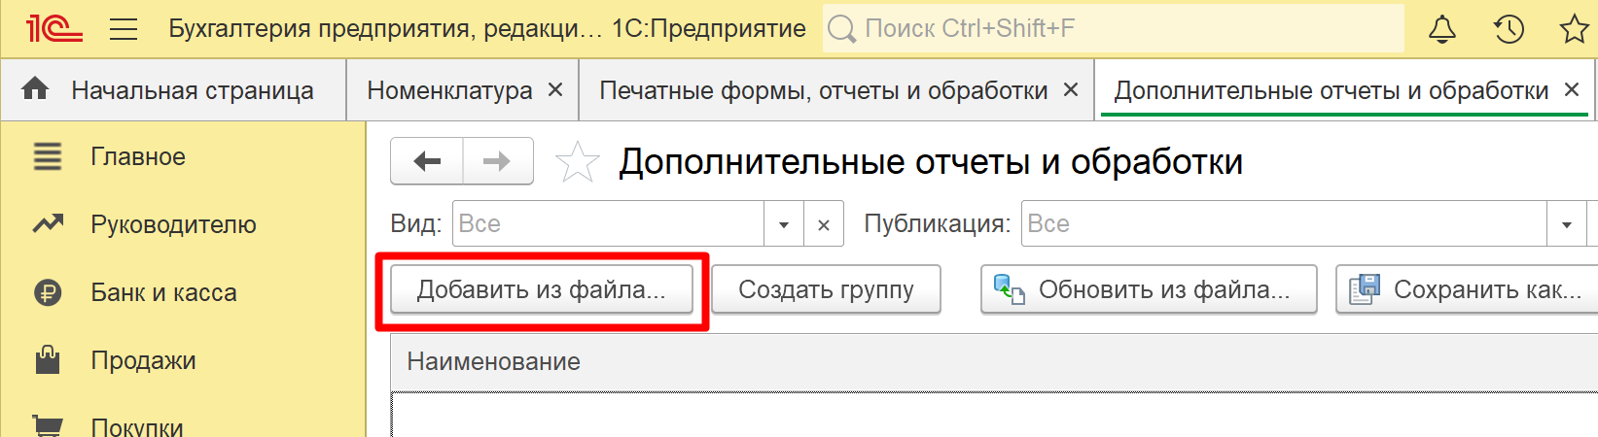Add this page to favorites star
The height and width of the screenshot is (437, 1598).
pos(577,162)
